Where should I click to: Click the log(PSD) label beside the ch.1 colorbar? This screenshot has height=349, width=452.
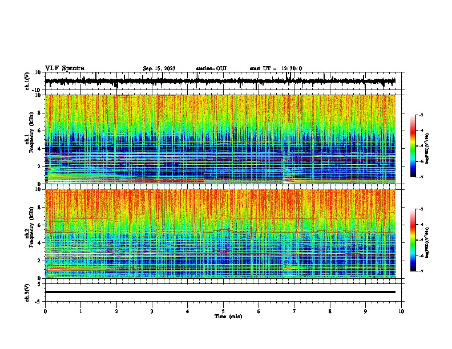click(x=427, y=148)
